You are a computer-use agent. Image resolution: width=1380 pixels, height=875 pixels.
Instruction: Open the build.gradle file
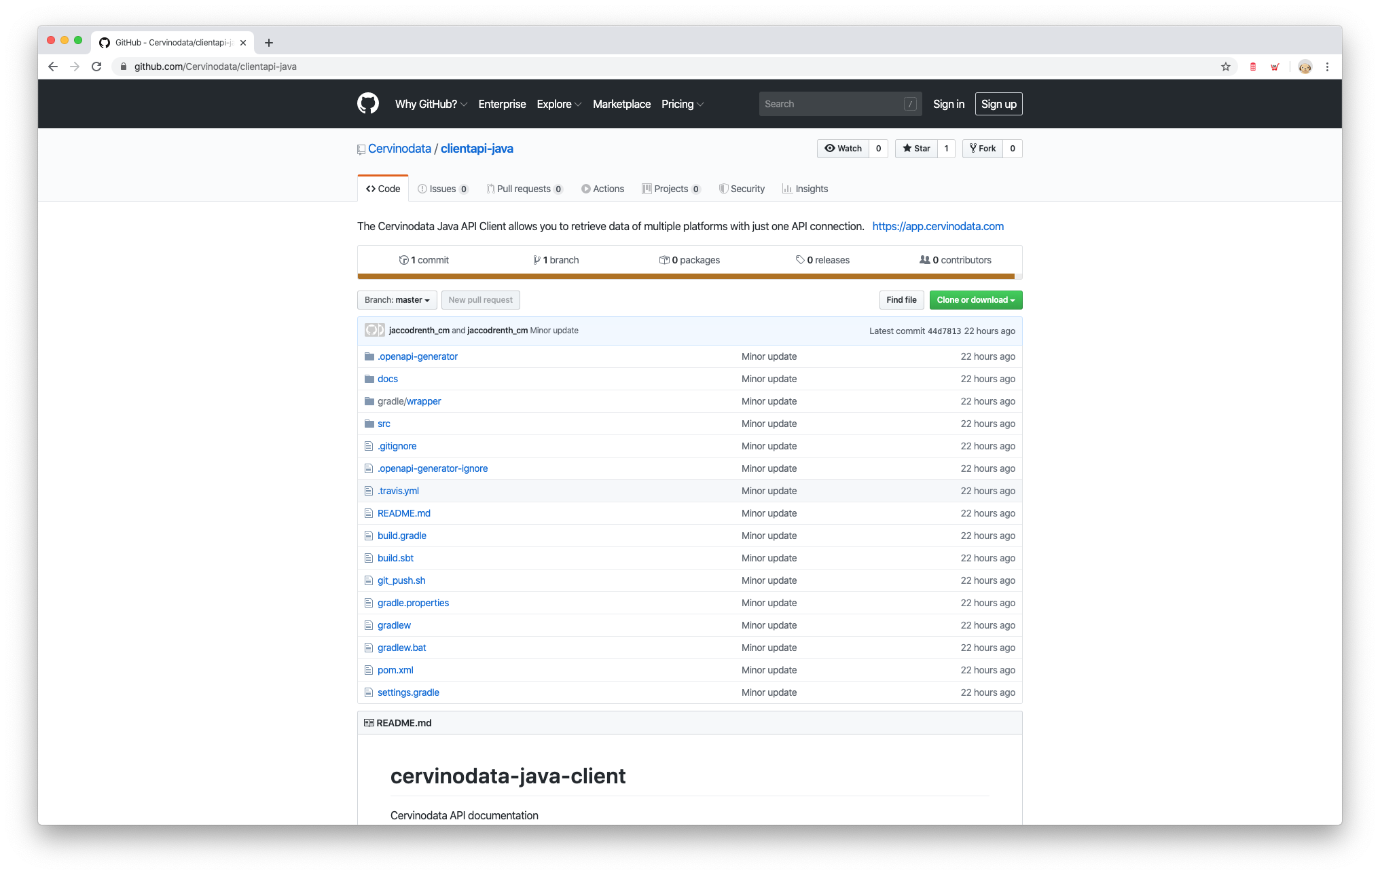402,536
